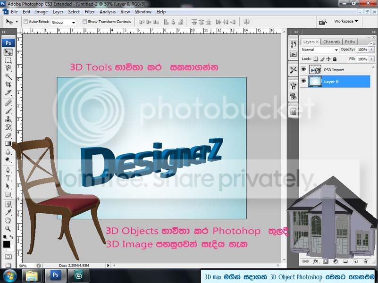Image resolution: width=378 pixels, height=283 pixels.
Task: Select the Pen tool
Action: (x=8, y=170)
